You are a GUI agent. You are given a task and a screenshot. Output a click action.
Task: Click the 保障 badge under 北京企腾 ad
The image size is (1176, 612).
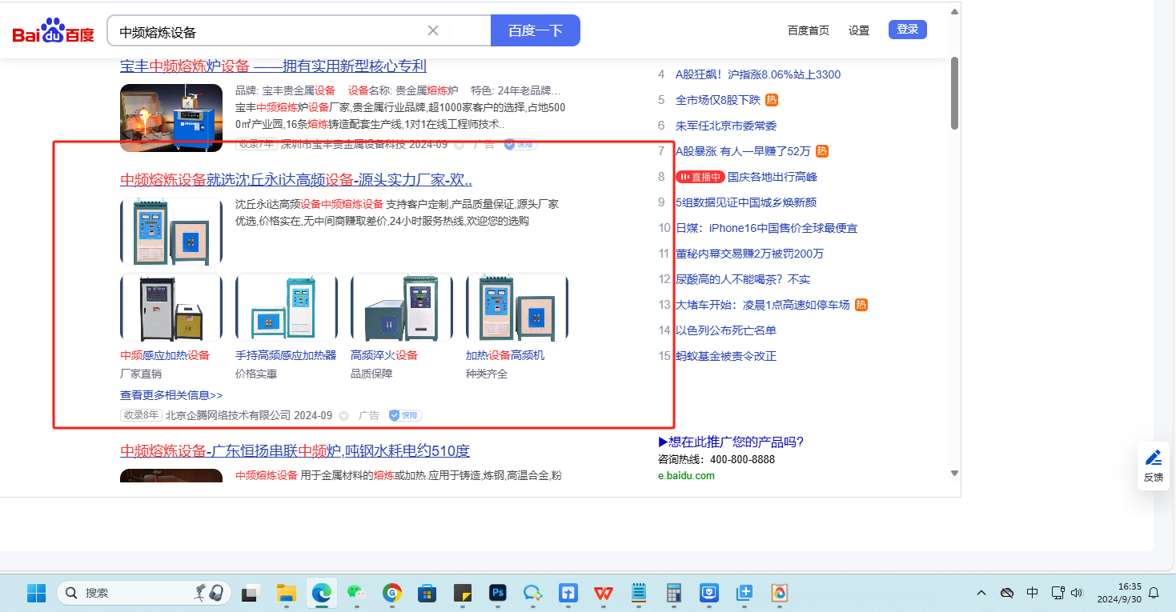[x=405, y=415]
